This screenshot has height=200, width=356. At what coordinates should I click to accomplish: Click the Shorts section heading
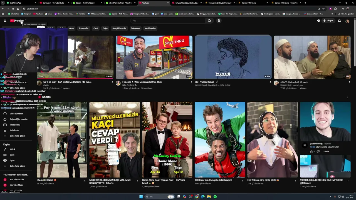(x=46, y=97)
